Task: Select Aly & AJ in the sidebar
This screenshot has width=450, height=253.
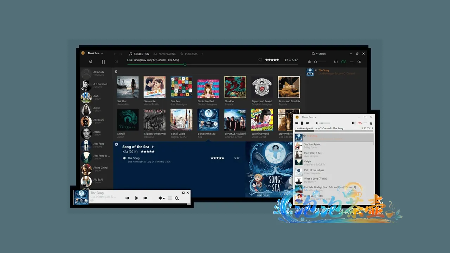Action: pyautogui.click(x=96, y=181)
